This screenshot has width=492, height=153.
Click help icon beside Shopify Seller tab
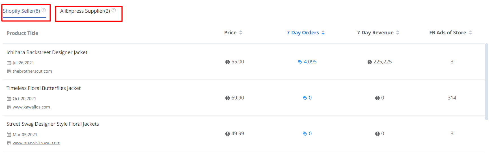pos(44,10)
